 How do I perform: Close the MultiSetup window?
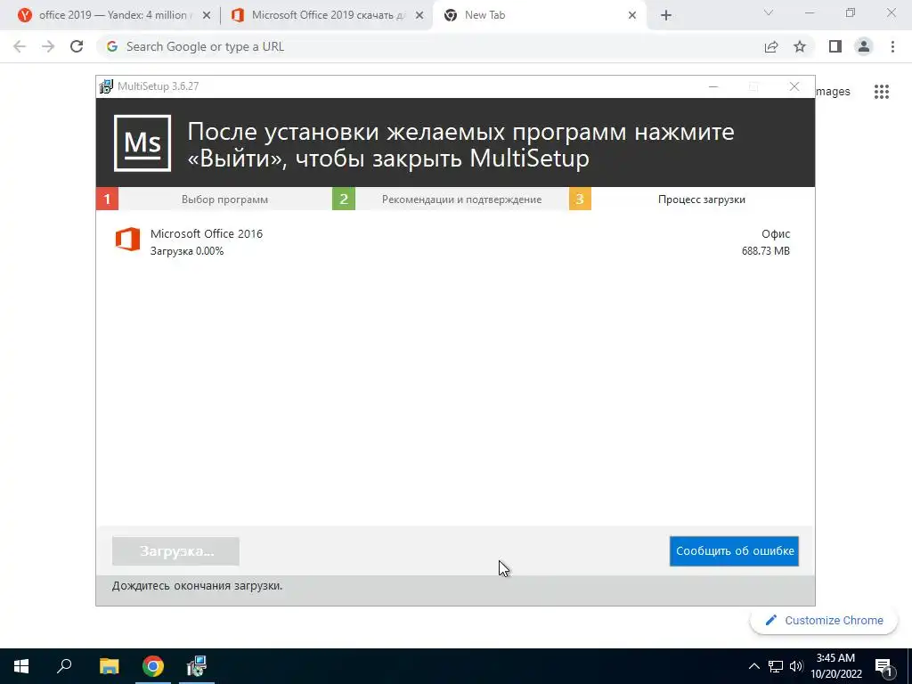pos(794,86)
